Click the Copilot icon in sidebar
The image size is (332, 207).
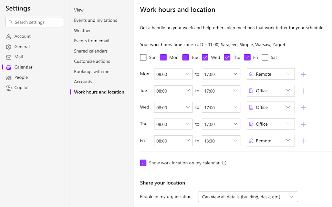(x=8, y=88)
